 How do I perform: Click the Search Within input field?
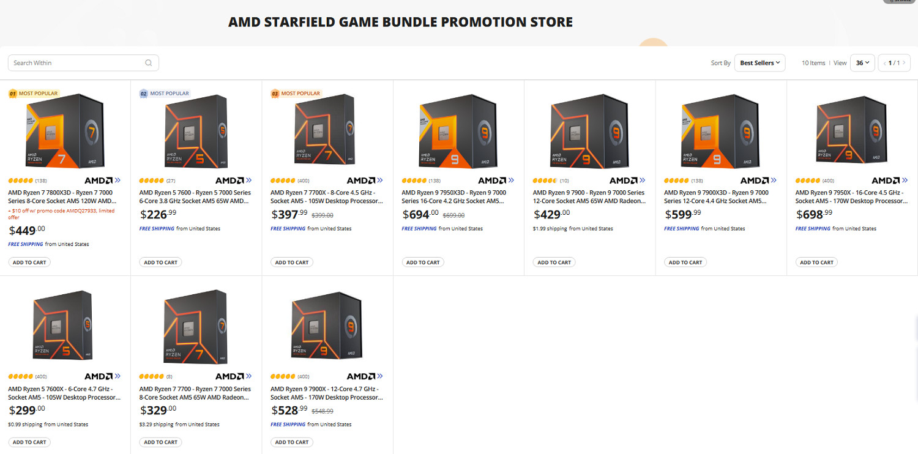tap(76, 63)
